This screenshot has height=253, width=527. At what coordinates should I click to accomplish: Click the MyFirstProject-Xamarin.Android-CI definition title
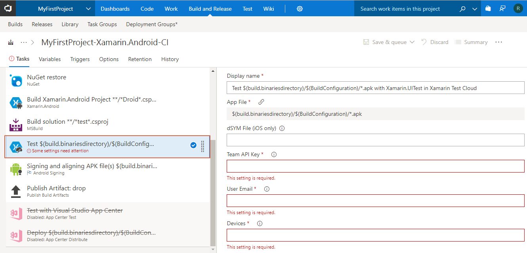[x=105, y=42]
